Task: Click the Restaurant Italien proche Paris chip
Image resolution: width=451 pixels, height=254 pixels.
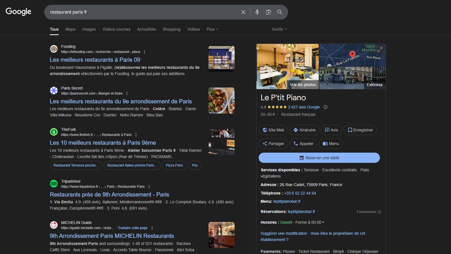Action: 132,165
